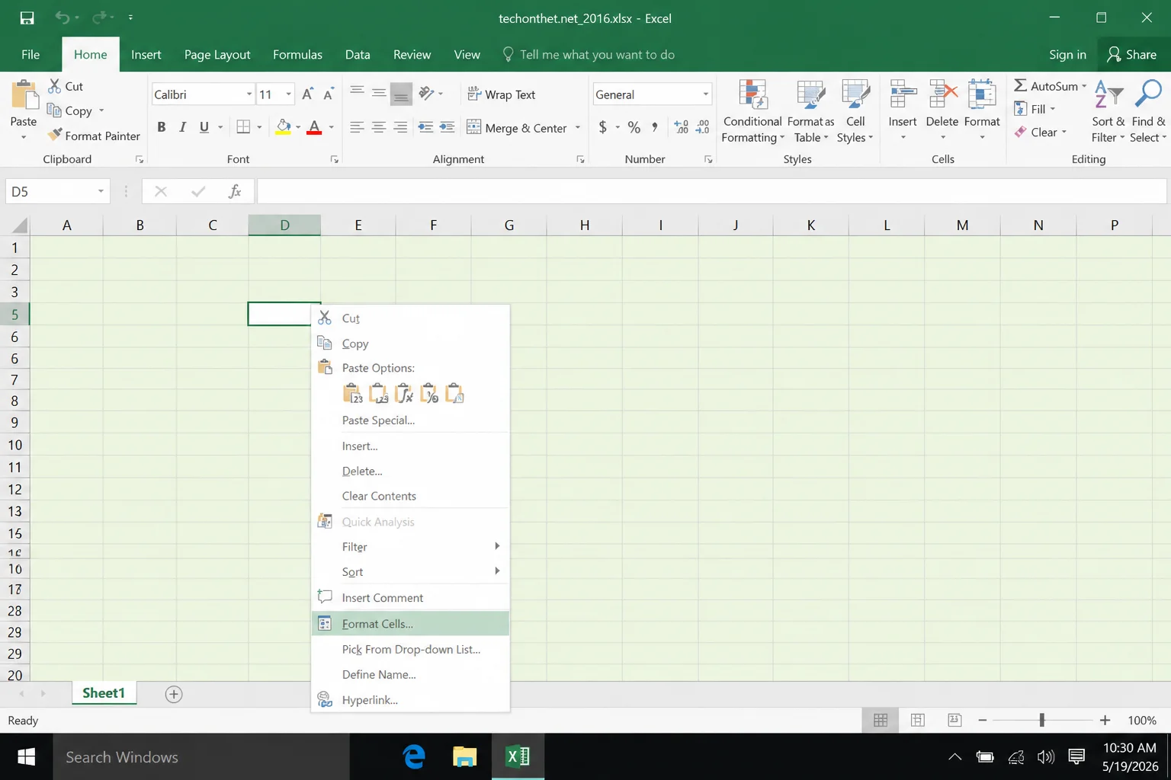The image size is (1171, 780).
Task: Decrease font size with small A icon
Action: tap(329, 94)
